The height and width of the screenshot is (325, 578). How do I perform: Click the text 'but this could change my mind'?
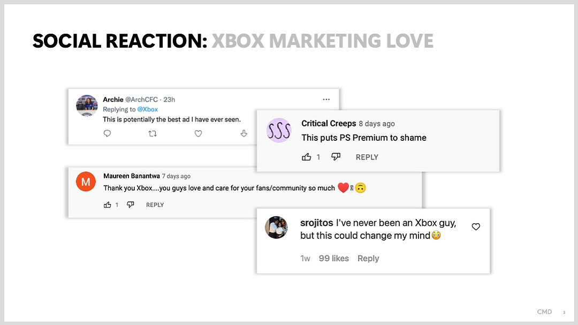(366, 236)
